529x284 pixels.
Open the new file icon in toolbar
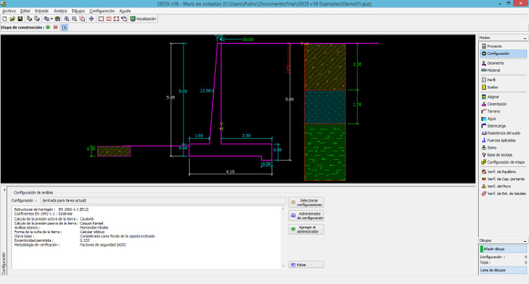tap(4, 19)
